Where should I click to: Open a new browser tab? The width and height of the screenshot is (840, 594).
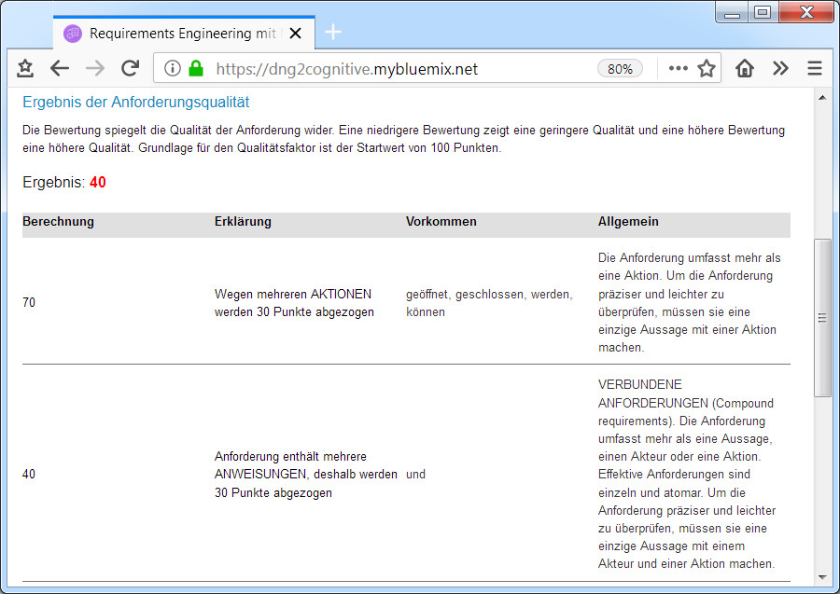[332, 32]
